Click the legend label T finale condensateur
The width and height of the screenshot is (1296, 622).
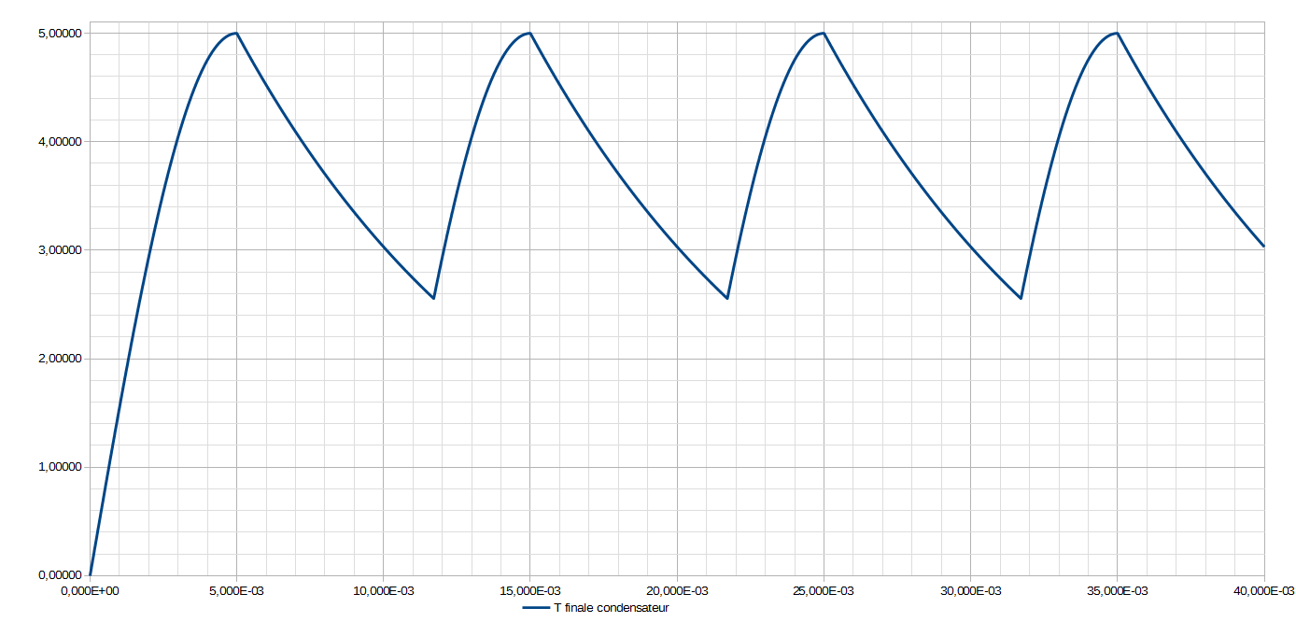[611, 608]
